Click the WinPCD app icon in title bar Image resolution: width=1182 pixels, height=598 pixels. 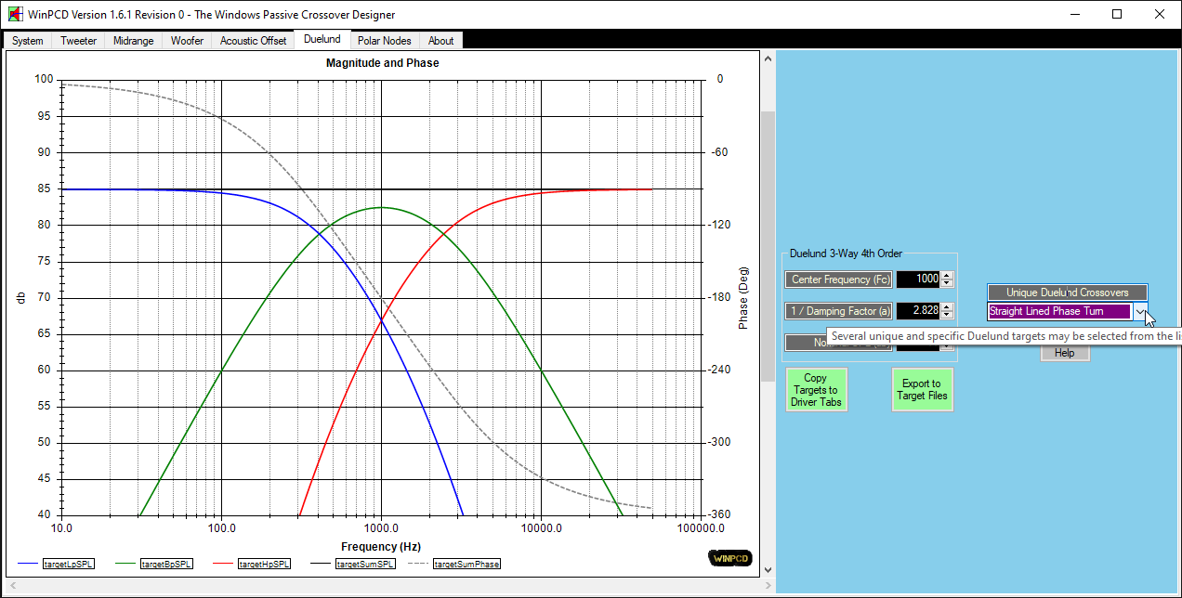pyautogui.click(x=15, y=15)
